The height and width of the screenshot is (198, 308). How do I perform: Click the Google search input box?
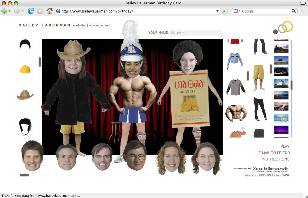(266, 11)
